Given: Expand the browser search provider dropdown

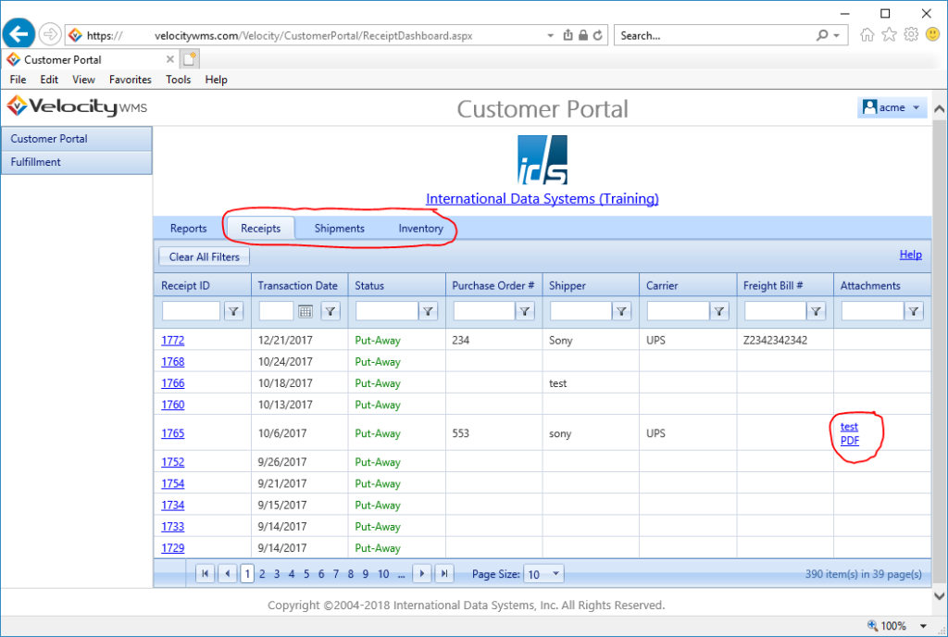Looking at the screenshot, I should coord(836,35).
